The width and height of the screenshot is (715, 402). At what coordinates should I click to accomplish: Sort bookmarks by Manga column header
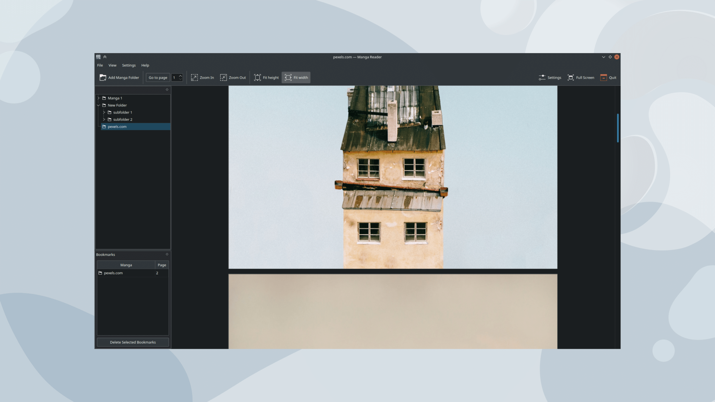click(126, 265)
